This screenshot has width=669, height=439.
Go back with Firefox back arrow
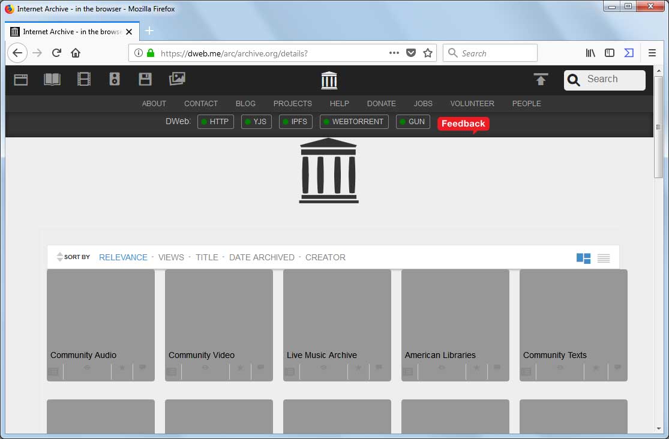(x=17, y=53)
